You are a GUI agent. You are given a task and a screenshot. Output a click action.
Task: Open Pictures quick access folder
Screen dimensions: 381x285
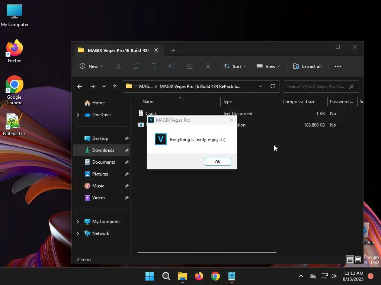(100, 174)
